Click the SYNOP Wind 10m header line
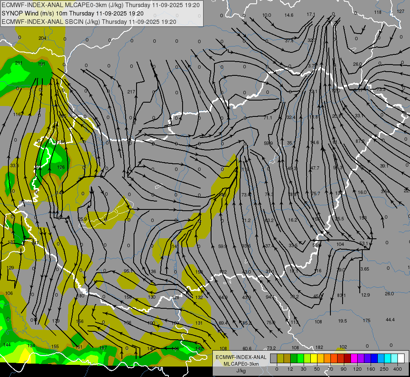The image size is (410, 377). pos(73,13)
